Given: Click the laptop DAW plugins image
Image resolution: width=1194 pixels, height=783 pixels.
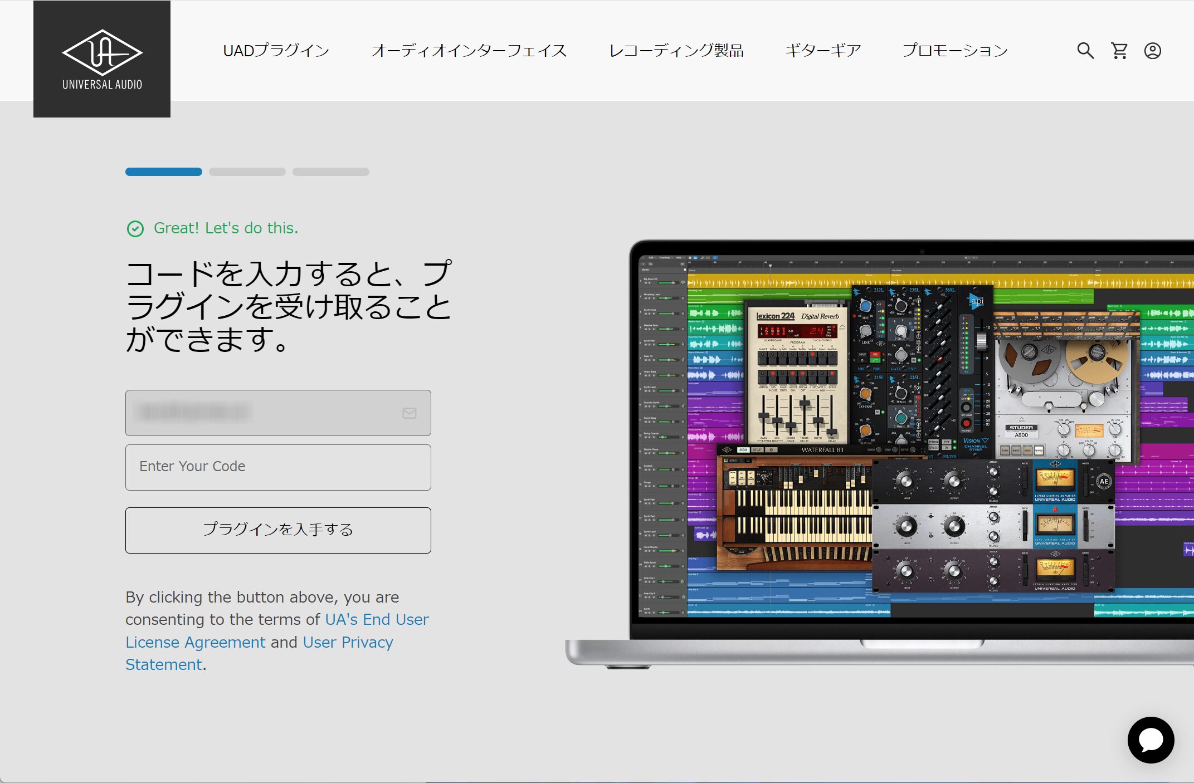Looking at the screenshot, I should point(879,454).
